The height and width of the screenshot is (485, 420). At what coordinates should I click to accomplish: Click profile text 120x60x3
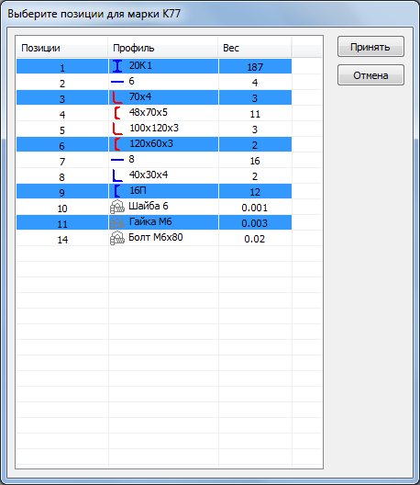tap(151, 143)
